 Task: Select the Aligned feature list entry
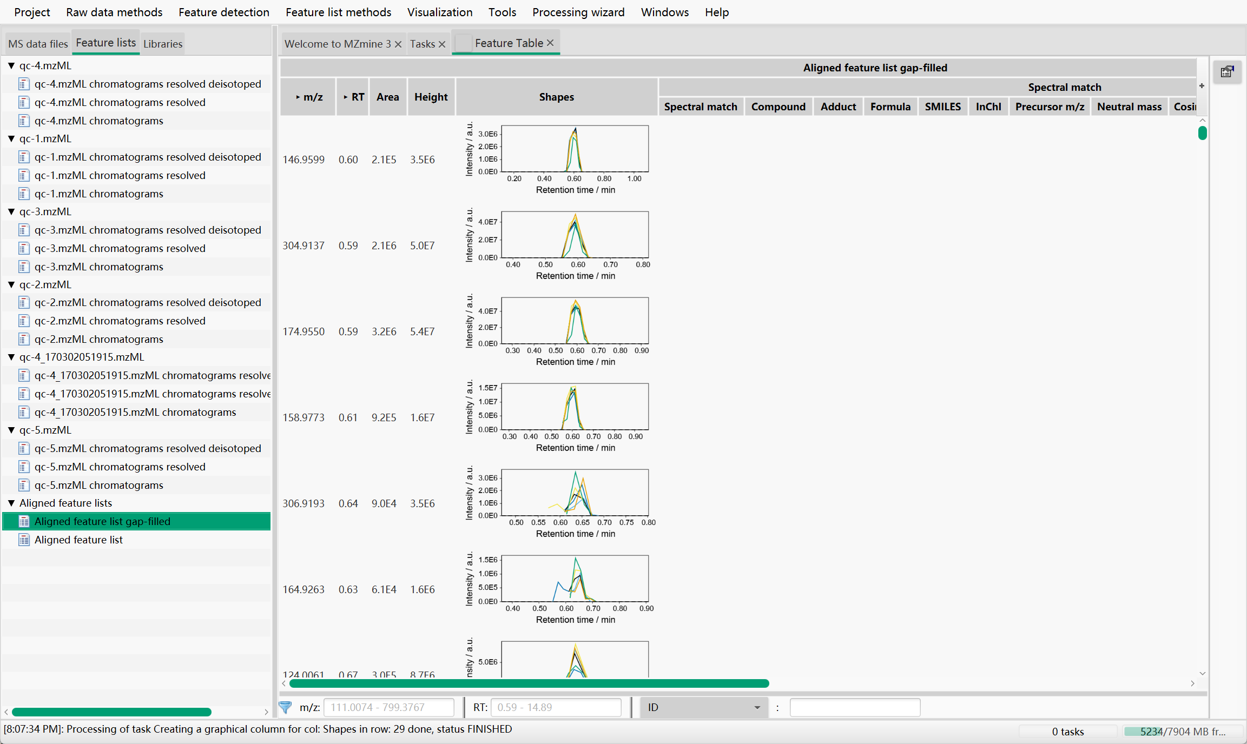[78, 539]
